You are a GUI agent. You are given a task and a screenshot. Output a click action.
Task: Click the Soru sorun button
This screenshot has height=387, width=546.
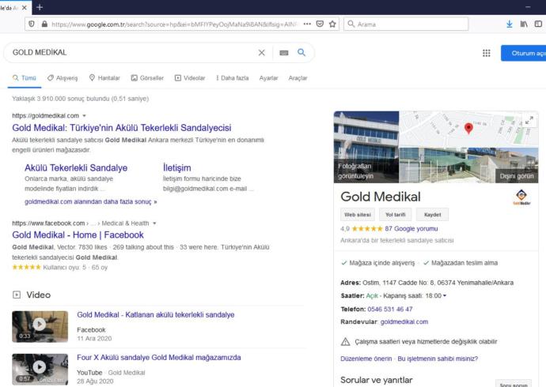click(514, 384)
